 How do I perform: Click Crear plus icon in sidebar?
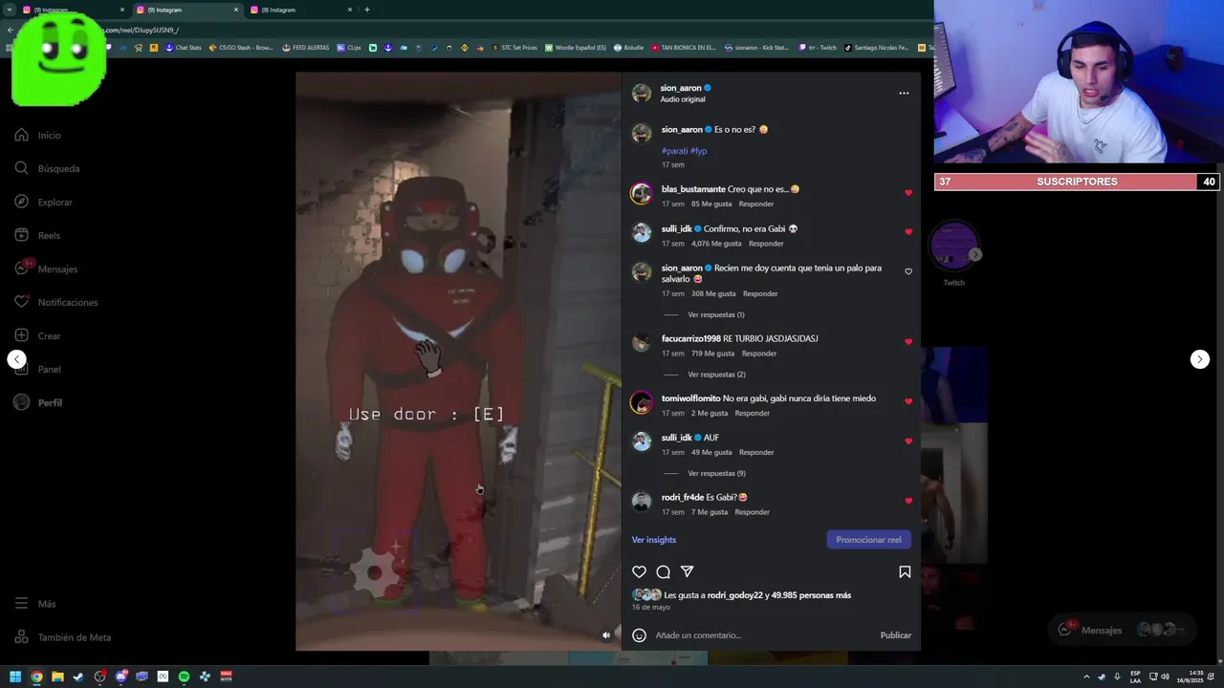click(x=21, y=335)
